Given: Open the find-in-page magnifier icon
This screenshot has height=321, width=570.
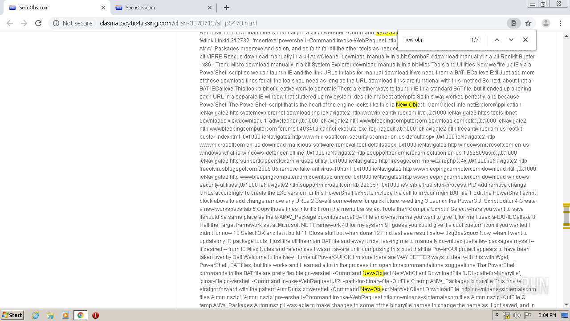Looking at the screenshot, I should click(x=513, y=23).
